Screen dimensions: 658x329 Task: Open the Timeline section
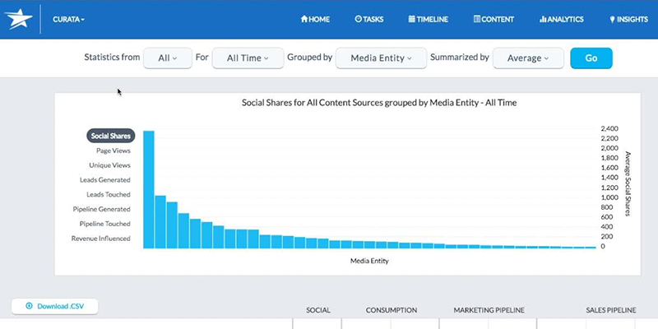click(428, 19)
